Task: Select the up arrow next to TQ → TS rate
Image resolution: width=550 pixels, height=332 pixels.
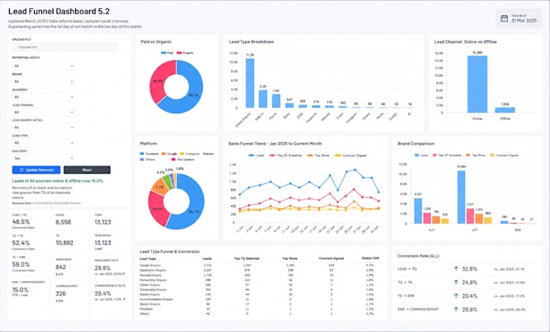Action: tap(456, 282)
